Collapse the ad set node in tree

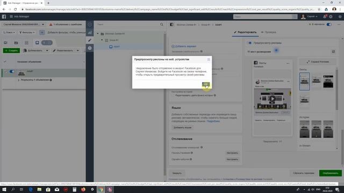[x=102, y=40]
